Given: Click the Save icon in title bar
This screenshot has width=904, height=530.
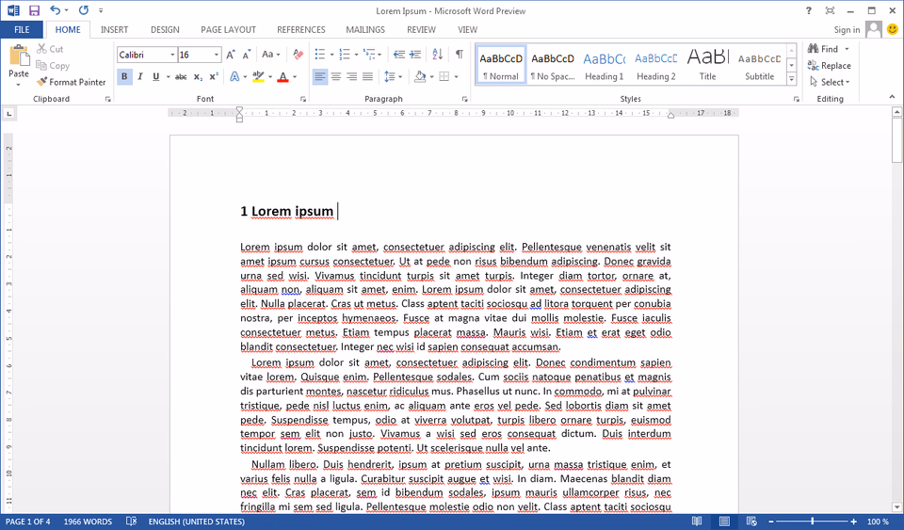Looking at the screenshot, I should [34, 10].
